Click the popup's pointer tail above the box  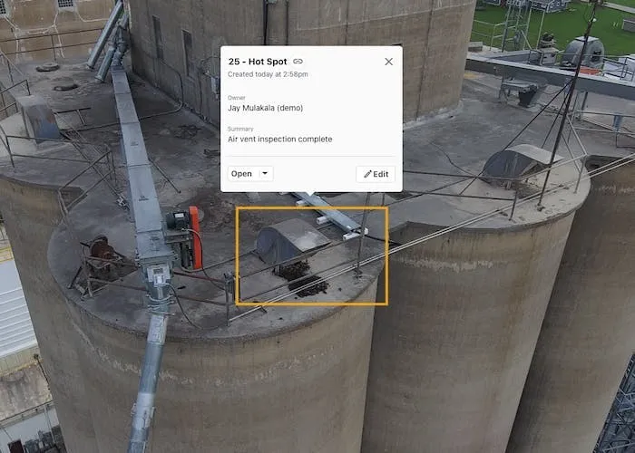click(x=311, y=195)
